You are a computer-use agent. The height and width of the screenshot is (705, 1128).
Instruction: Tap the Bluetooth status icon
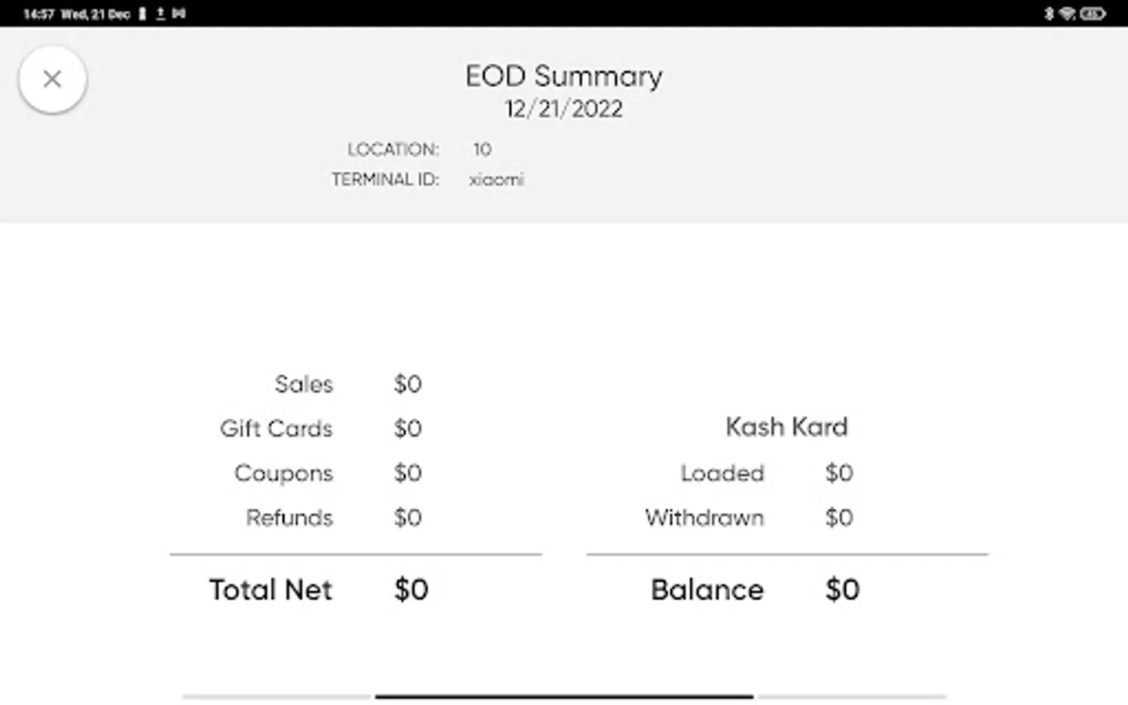pos(1049,13)
